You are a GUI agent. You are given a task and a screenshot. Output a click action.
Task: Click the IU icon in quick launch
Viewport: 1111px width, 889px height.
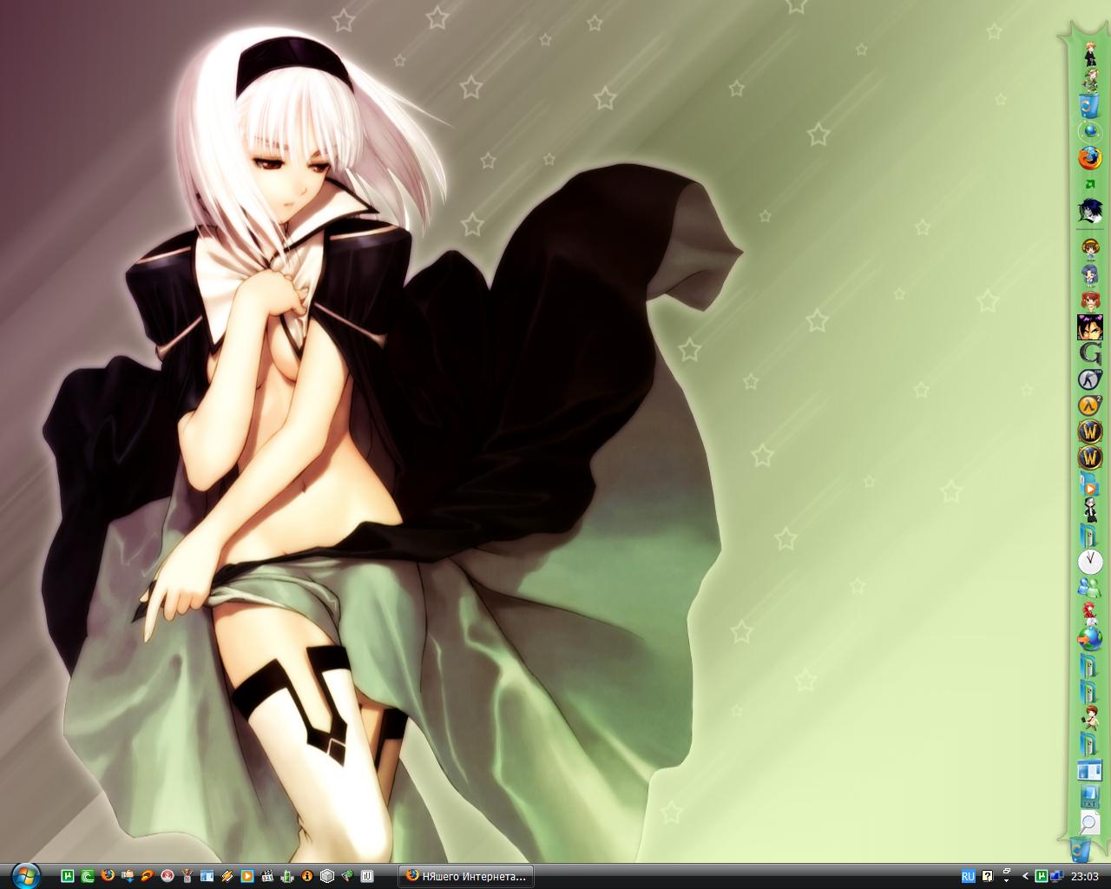pos(367,876)
